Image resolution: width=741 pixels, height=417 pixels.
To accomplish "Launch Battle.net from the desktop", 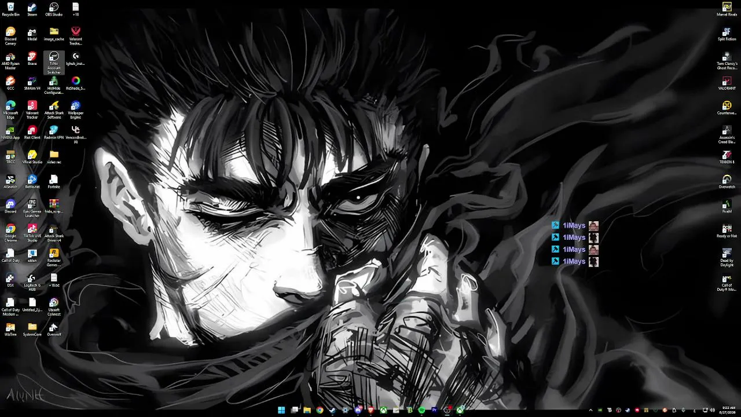I will (x=32, y=182).
